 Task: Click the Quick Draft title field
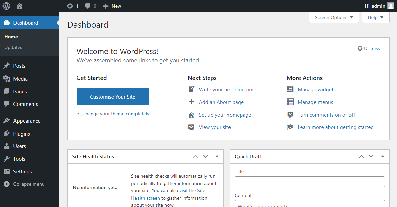(309, 182)
